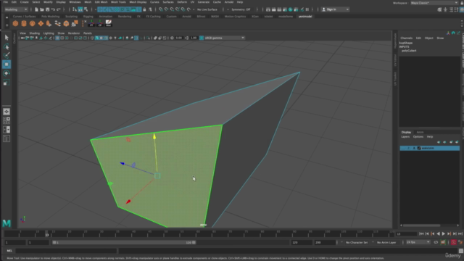Open the No Character Set dropdown
The height and width of the screenshot is (261, 464).
(357, 242)
